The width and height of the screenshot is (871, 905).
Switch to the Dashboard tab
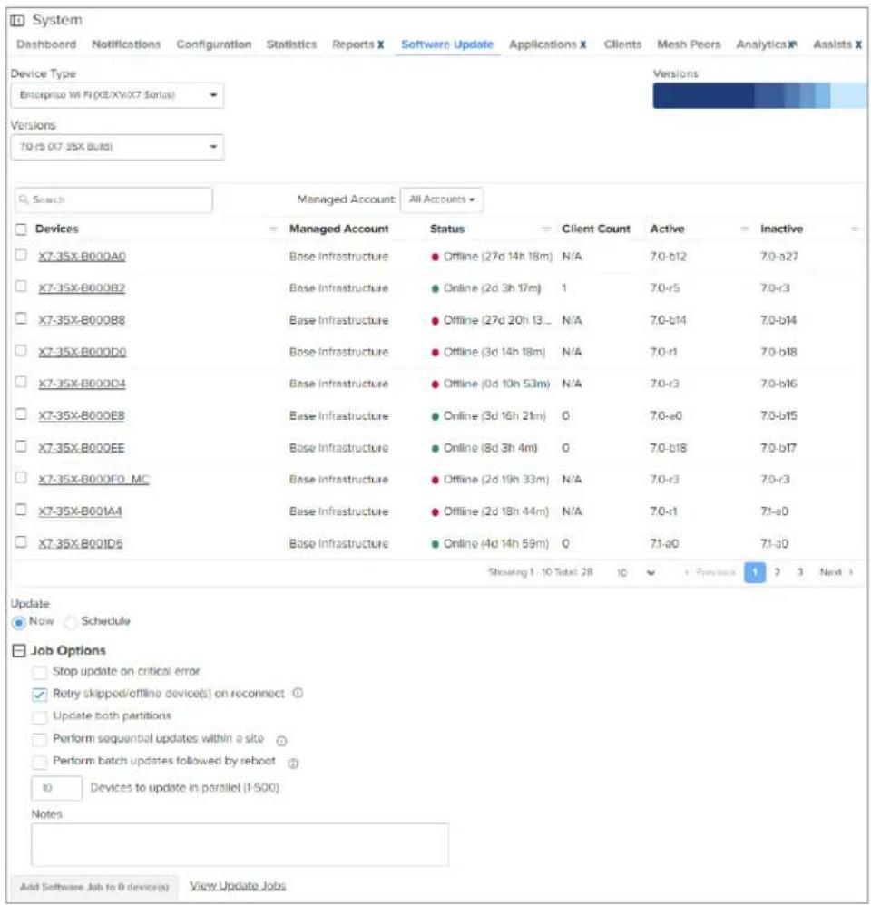46,44
